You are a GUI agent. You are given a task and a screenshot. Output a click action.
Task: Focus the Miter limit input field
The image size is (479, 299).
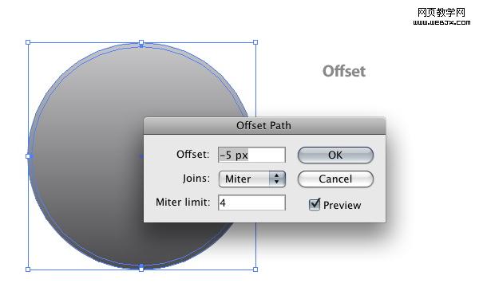251,203
